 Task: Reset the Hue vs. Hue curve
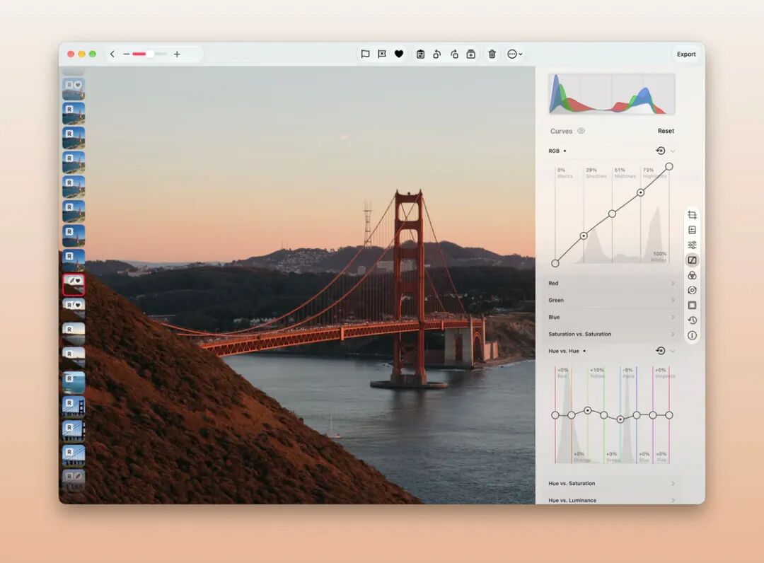pyautogui.click(x=661, y=351)
